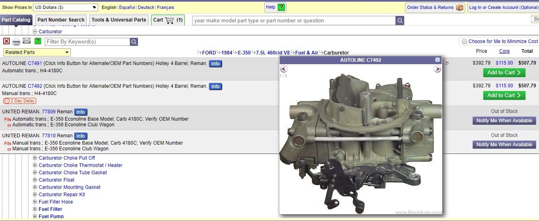
Task: Click the green question mark beside the envelope
Action: 38,41
